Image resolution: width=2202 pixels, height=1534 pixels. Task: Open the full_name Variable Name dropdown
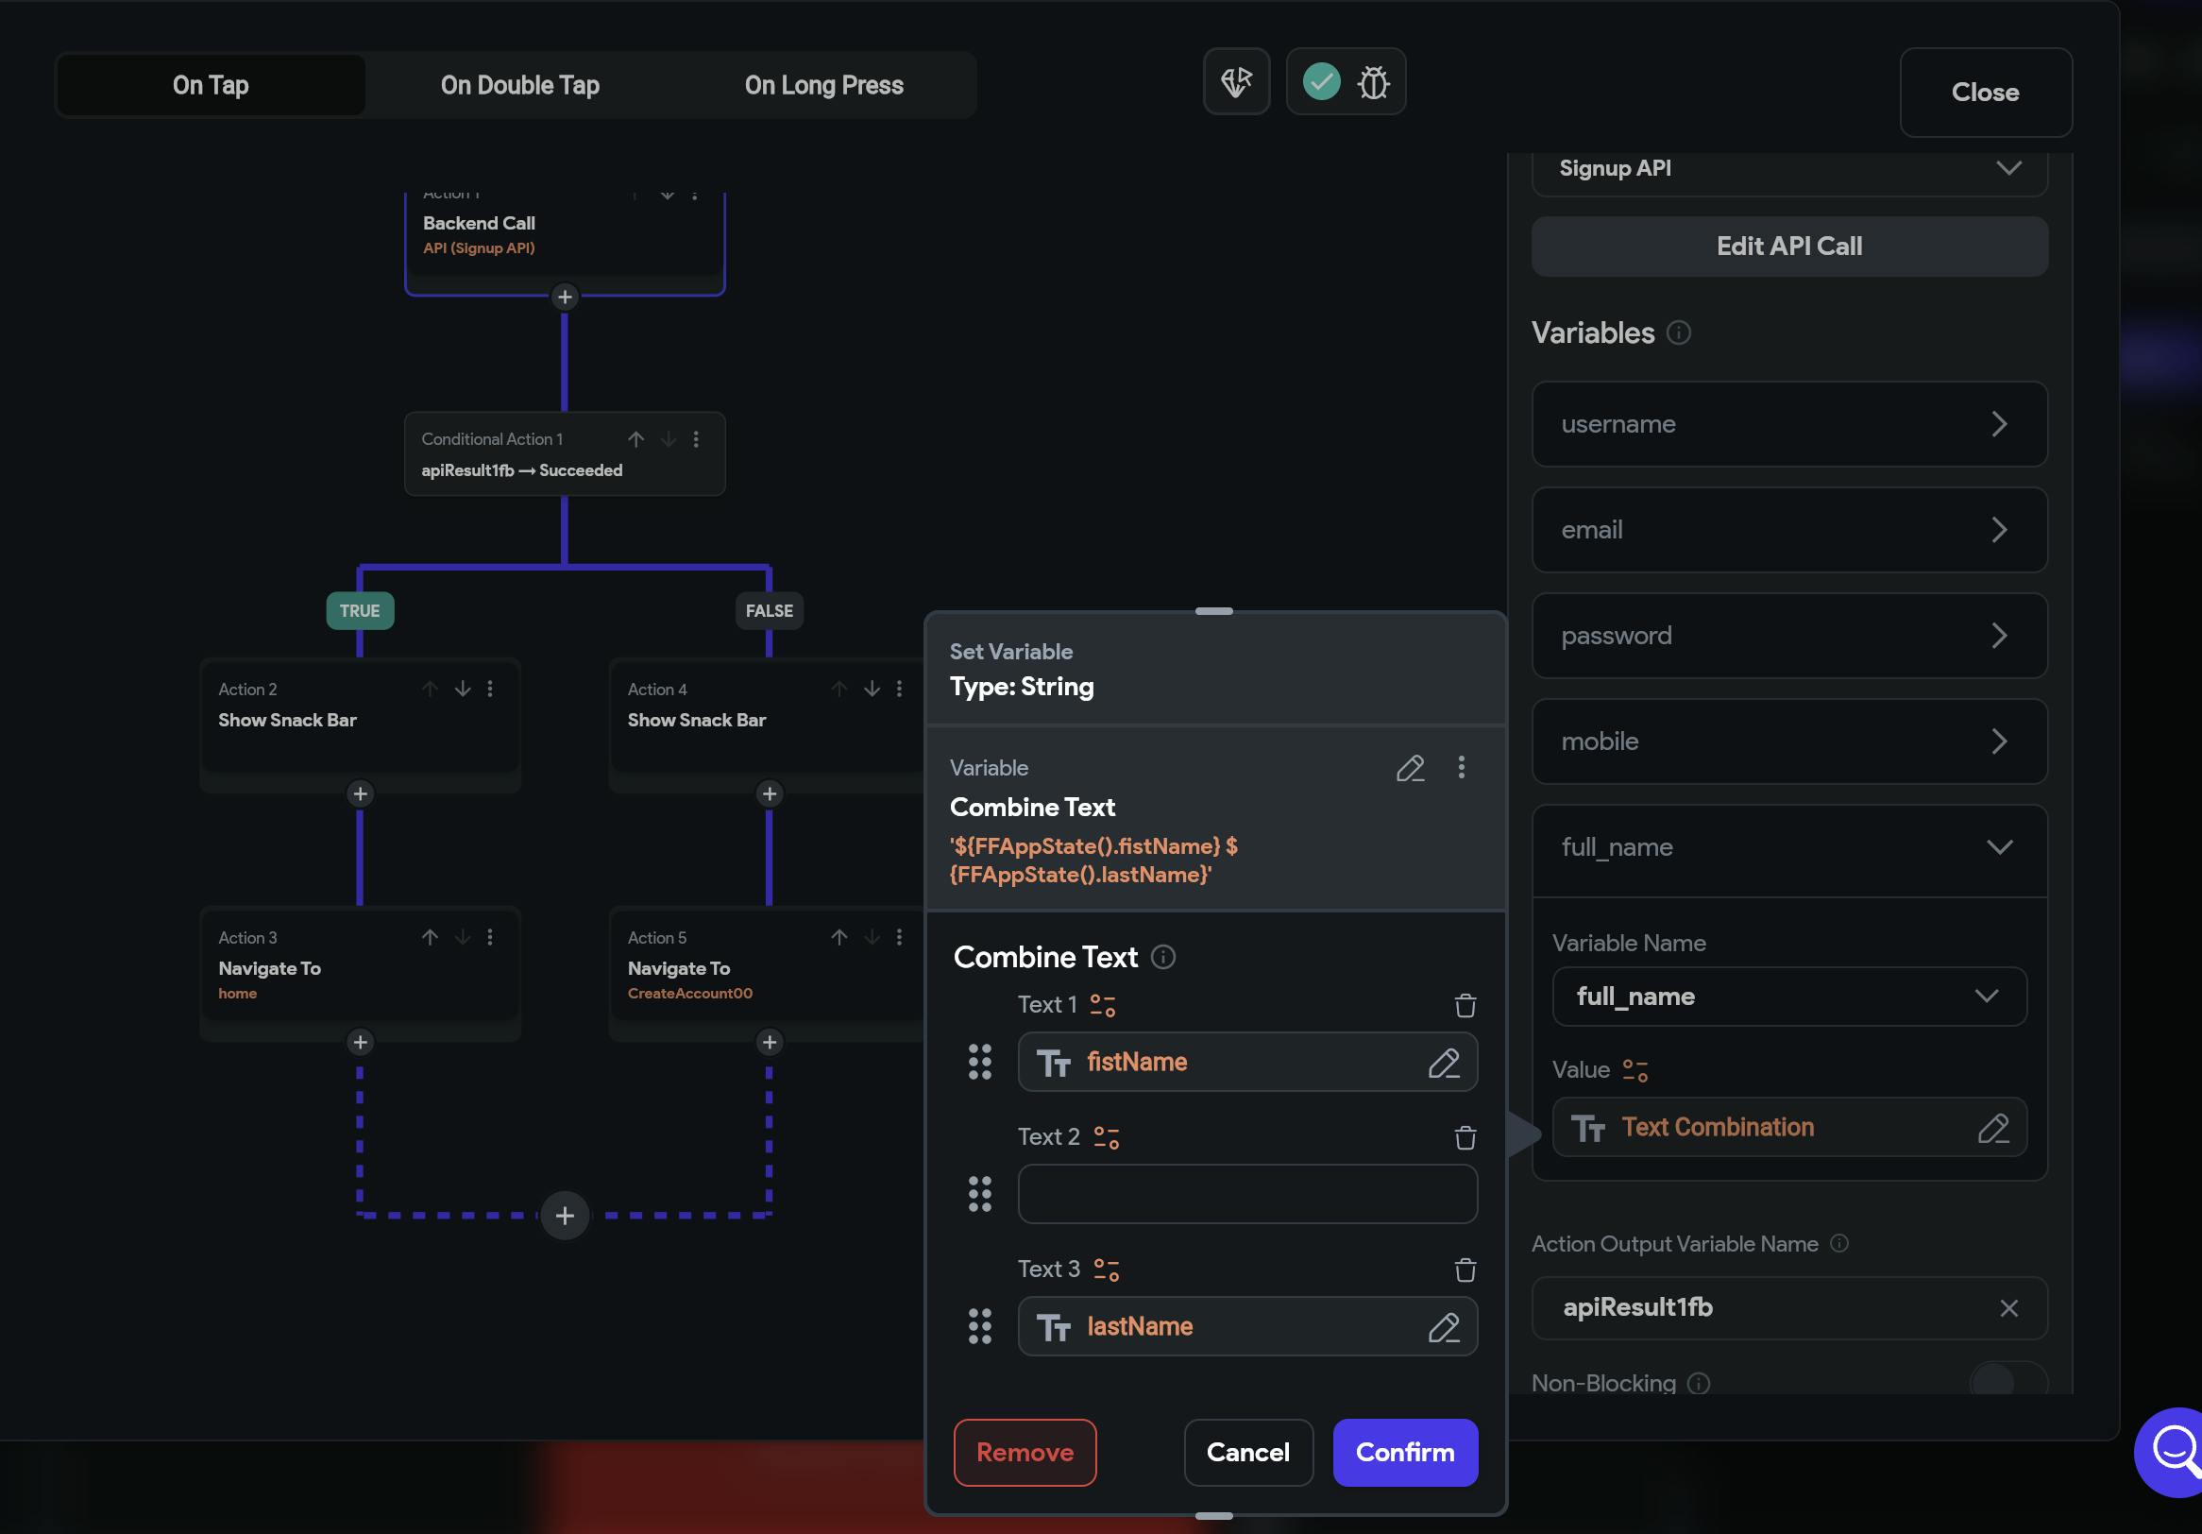point(1788,996)
